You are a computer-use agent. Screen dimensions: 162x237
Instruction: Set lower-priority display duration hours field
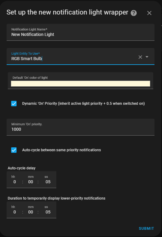coord(14,212)
